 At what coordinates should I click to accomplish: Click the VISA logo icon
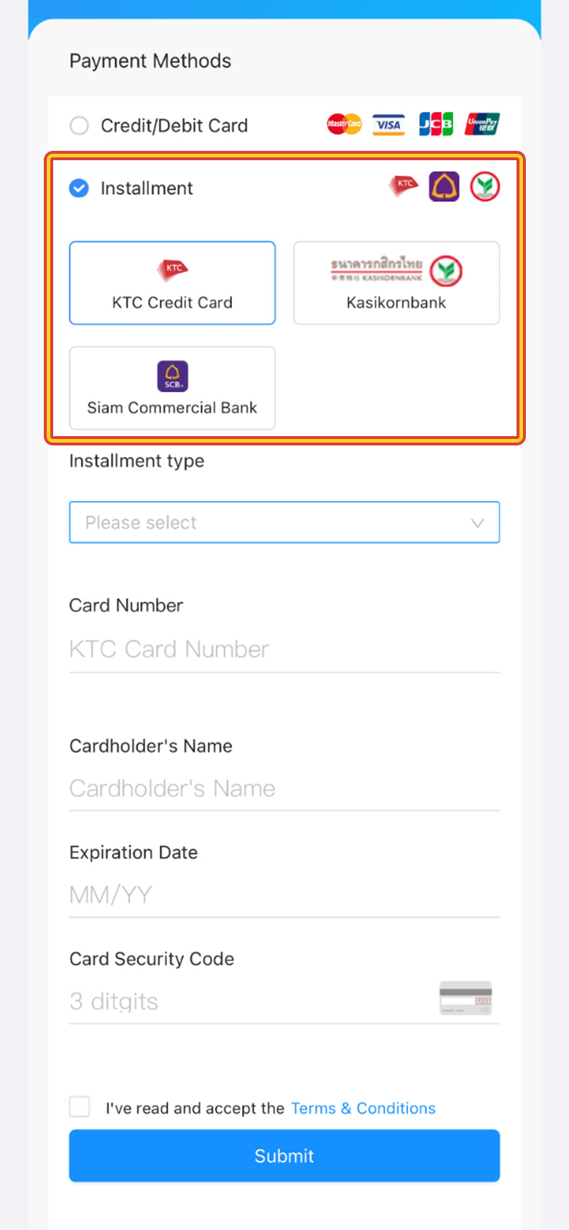pyautogui.click(x=389, y=124)
